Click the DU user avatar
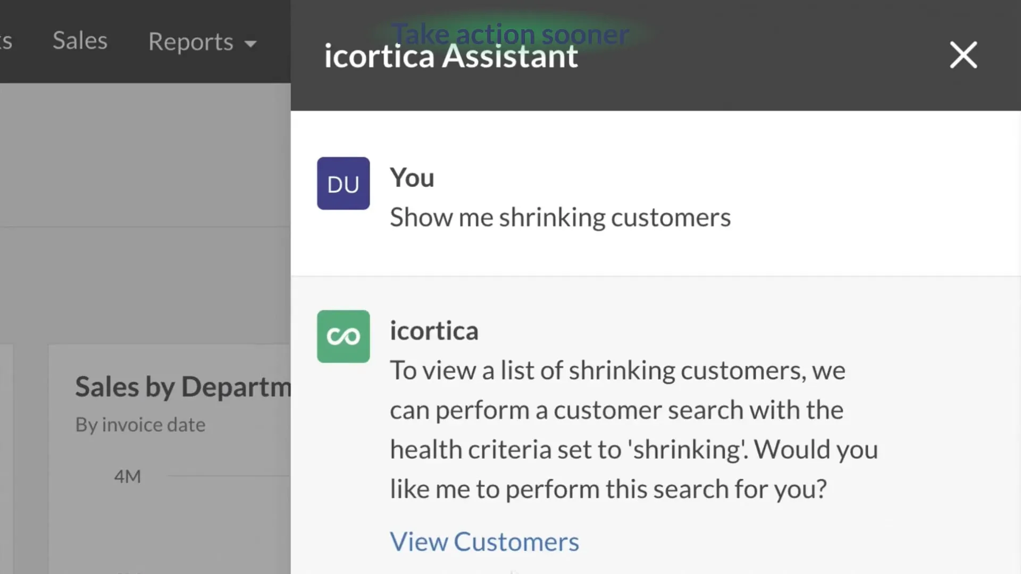This screenshot has height=574, width=1021. 343,183
